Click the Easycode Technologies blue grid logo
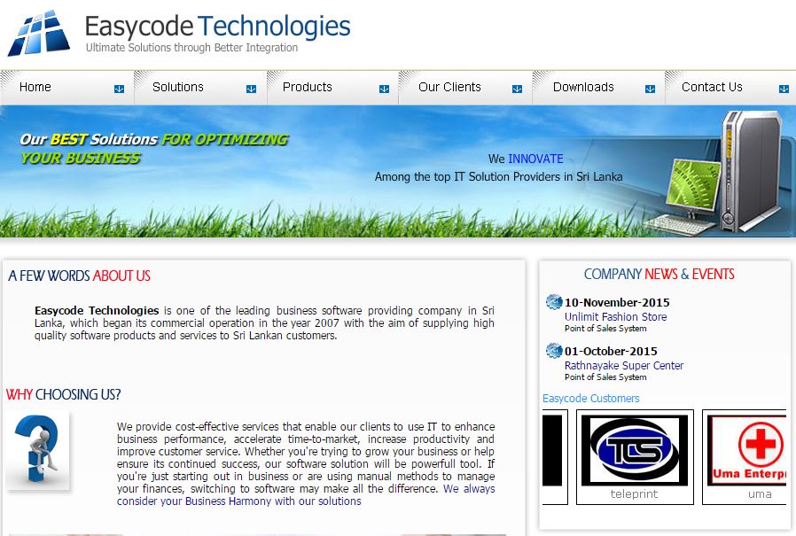Viewport: 796px width, 536px height. coord(39,34)
